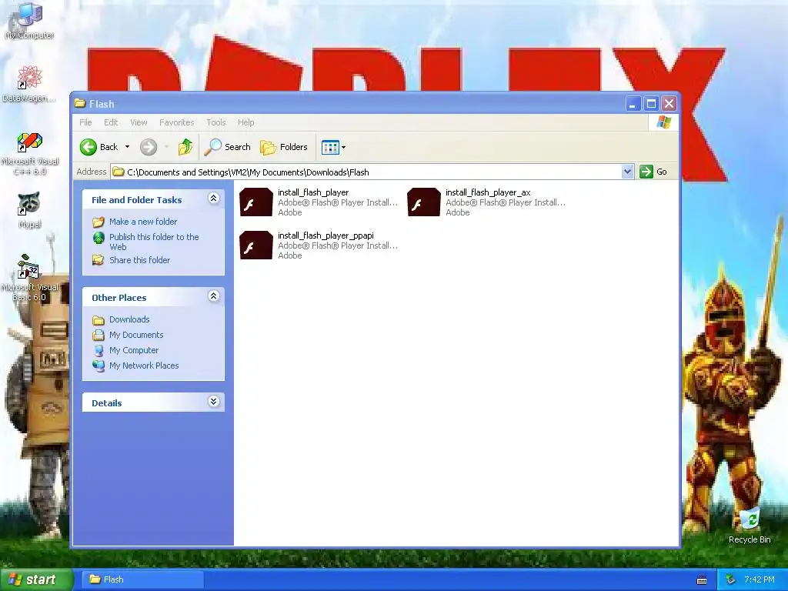Select the DataWagon desktop shortcut
788x591 pixels.
(29, 84)
